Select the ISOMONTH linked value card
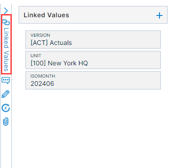 [x=93, y=80]
